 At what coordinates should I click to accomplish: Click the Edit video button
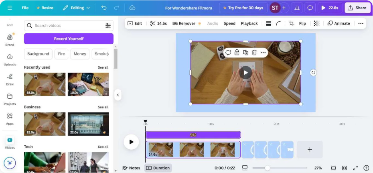[135, 23]
